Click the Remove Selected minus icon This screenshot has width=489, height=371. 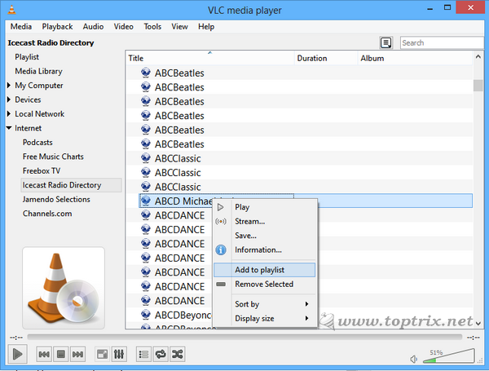tap(221, 285)
